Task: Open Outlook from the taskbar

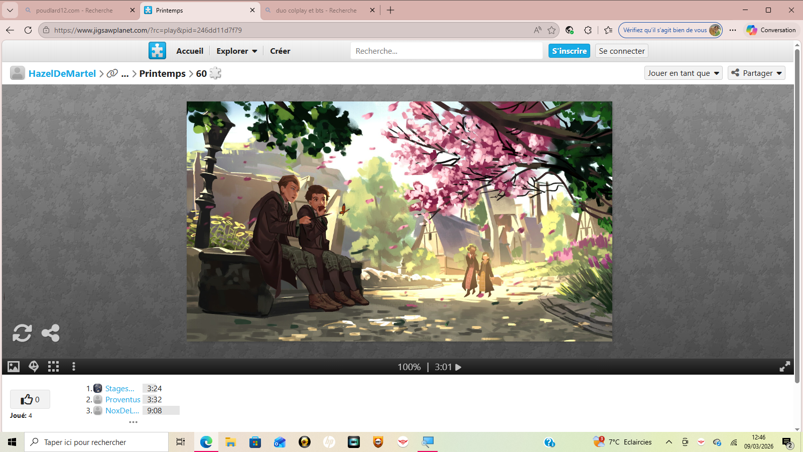Action: (280, 442)
